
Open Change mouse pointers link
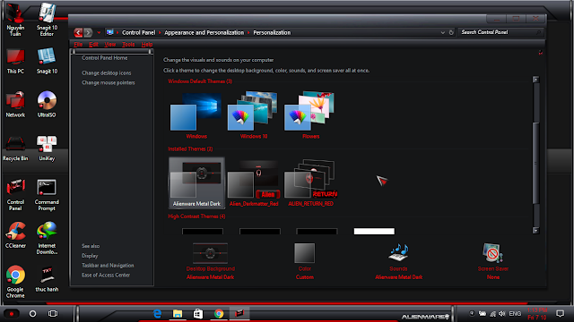(109, 82)
